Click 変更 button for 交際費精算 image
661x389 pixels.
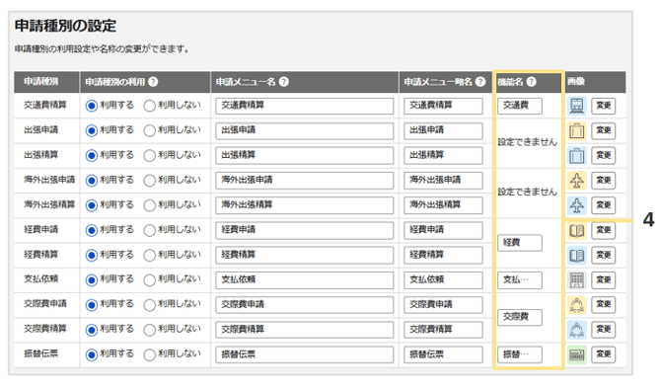603,330
